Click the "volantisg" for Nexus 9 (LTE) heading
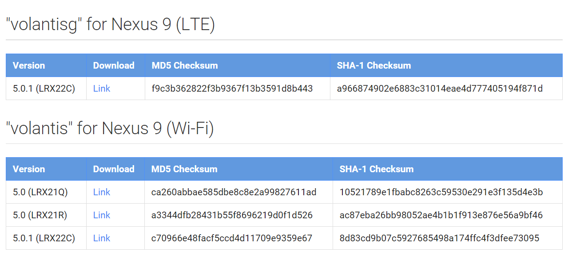Image resolution: width=580 pixels, height=259 pixels. (x=110, y=24)
